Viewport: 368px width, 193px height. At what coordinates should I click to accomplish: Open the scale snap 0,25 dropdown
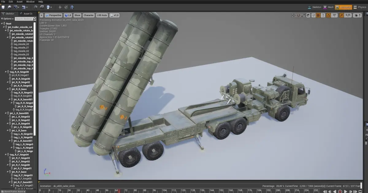[x=348, y=15]
